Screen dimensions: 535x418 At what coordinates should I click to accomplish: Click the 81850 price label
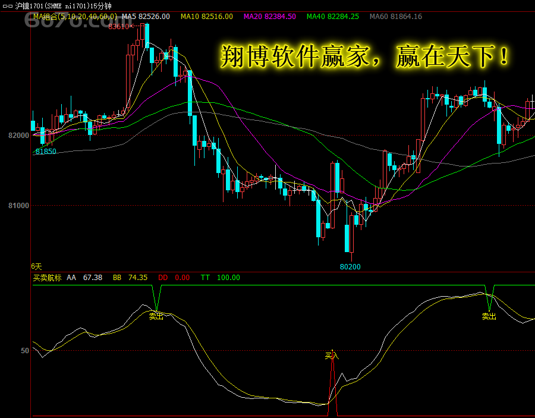pyautogui.click(x=46, y=152)
